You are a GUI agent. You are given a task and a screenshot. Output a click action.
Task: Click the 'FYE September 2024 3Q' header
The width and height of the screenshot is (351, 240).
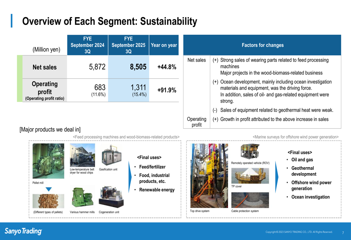[87, 45]
